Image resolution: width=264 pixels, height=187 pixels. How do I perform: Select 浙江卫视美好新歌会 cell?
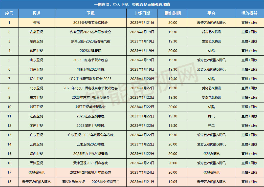pos(91,107)
